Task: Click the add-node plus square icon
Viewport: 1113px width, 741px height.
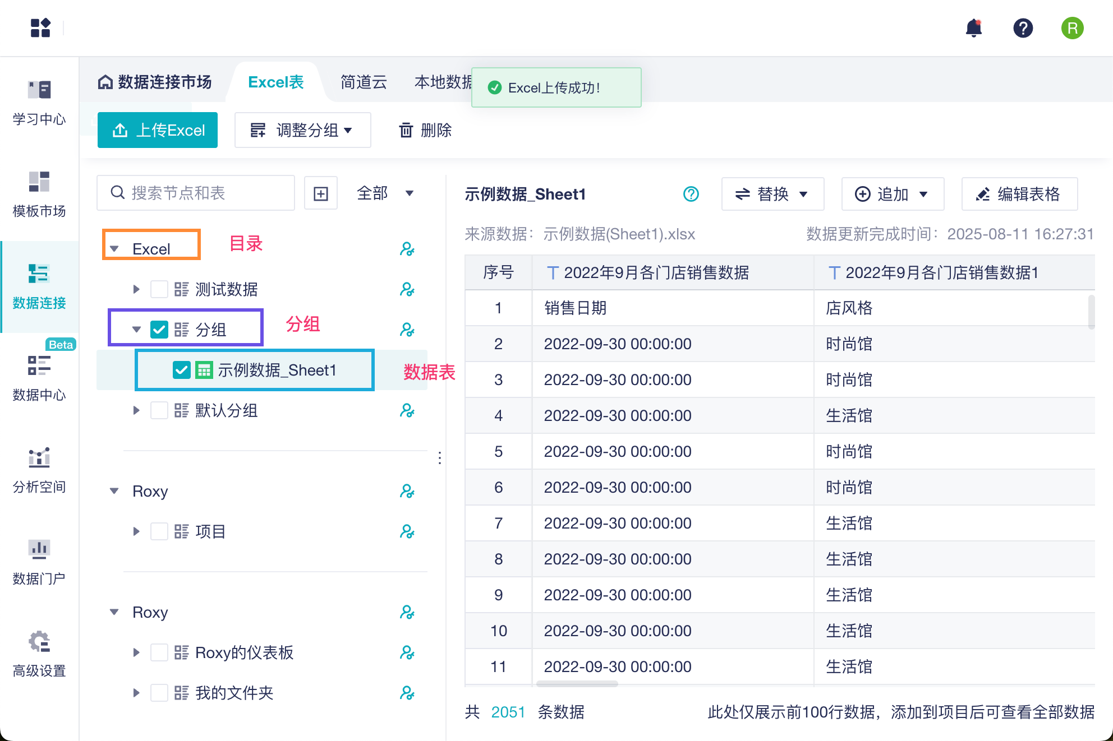Action: tap(320, 193)
